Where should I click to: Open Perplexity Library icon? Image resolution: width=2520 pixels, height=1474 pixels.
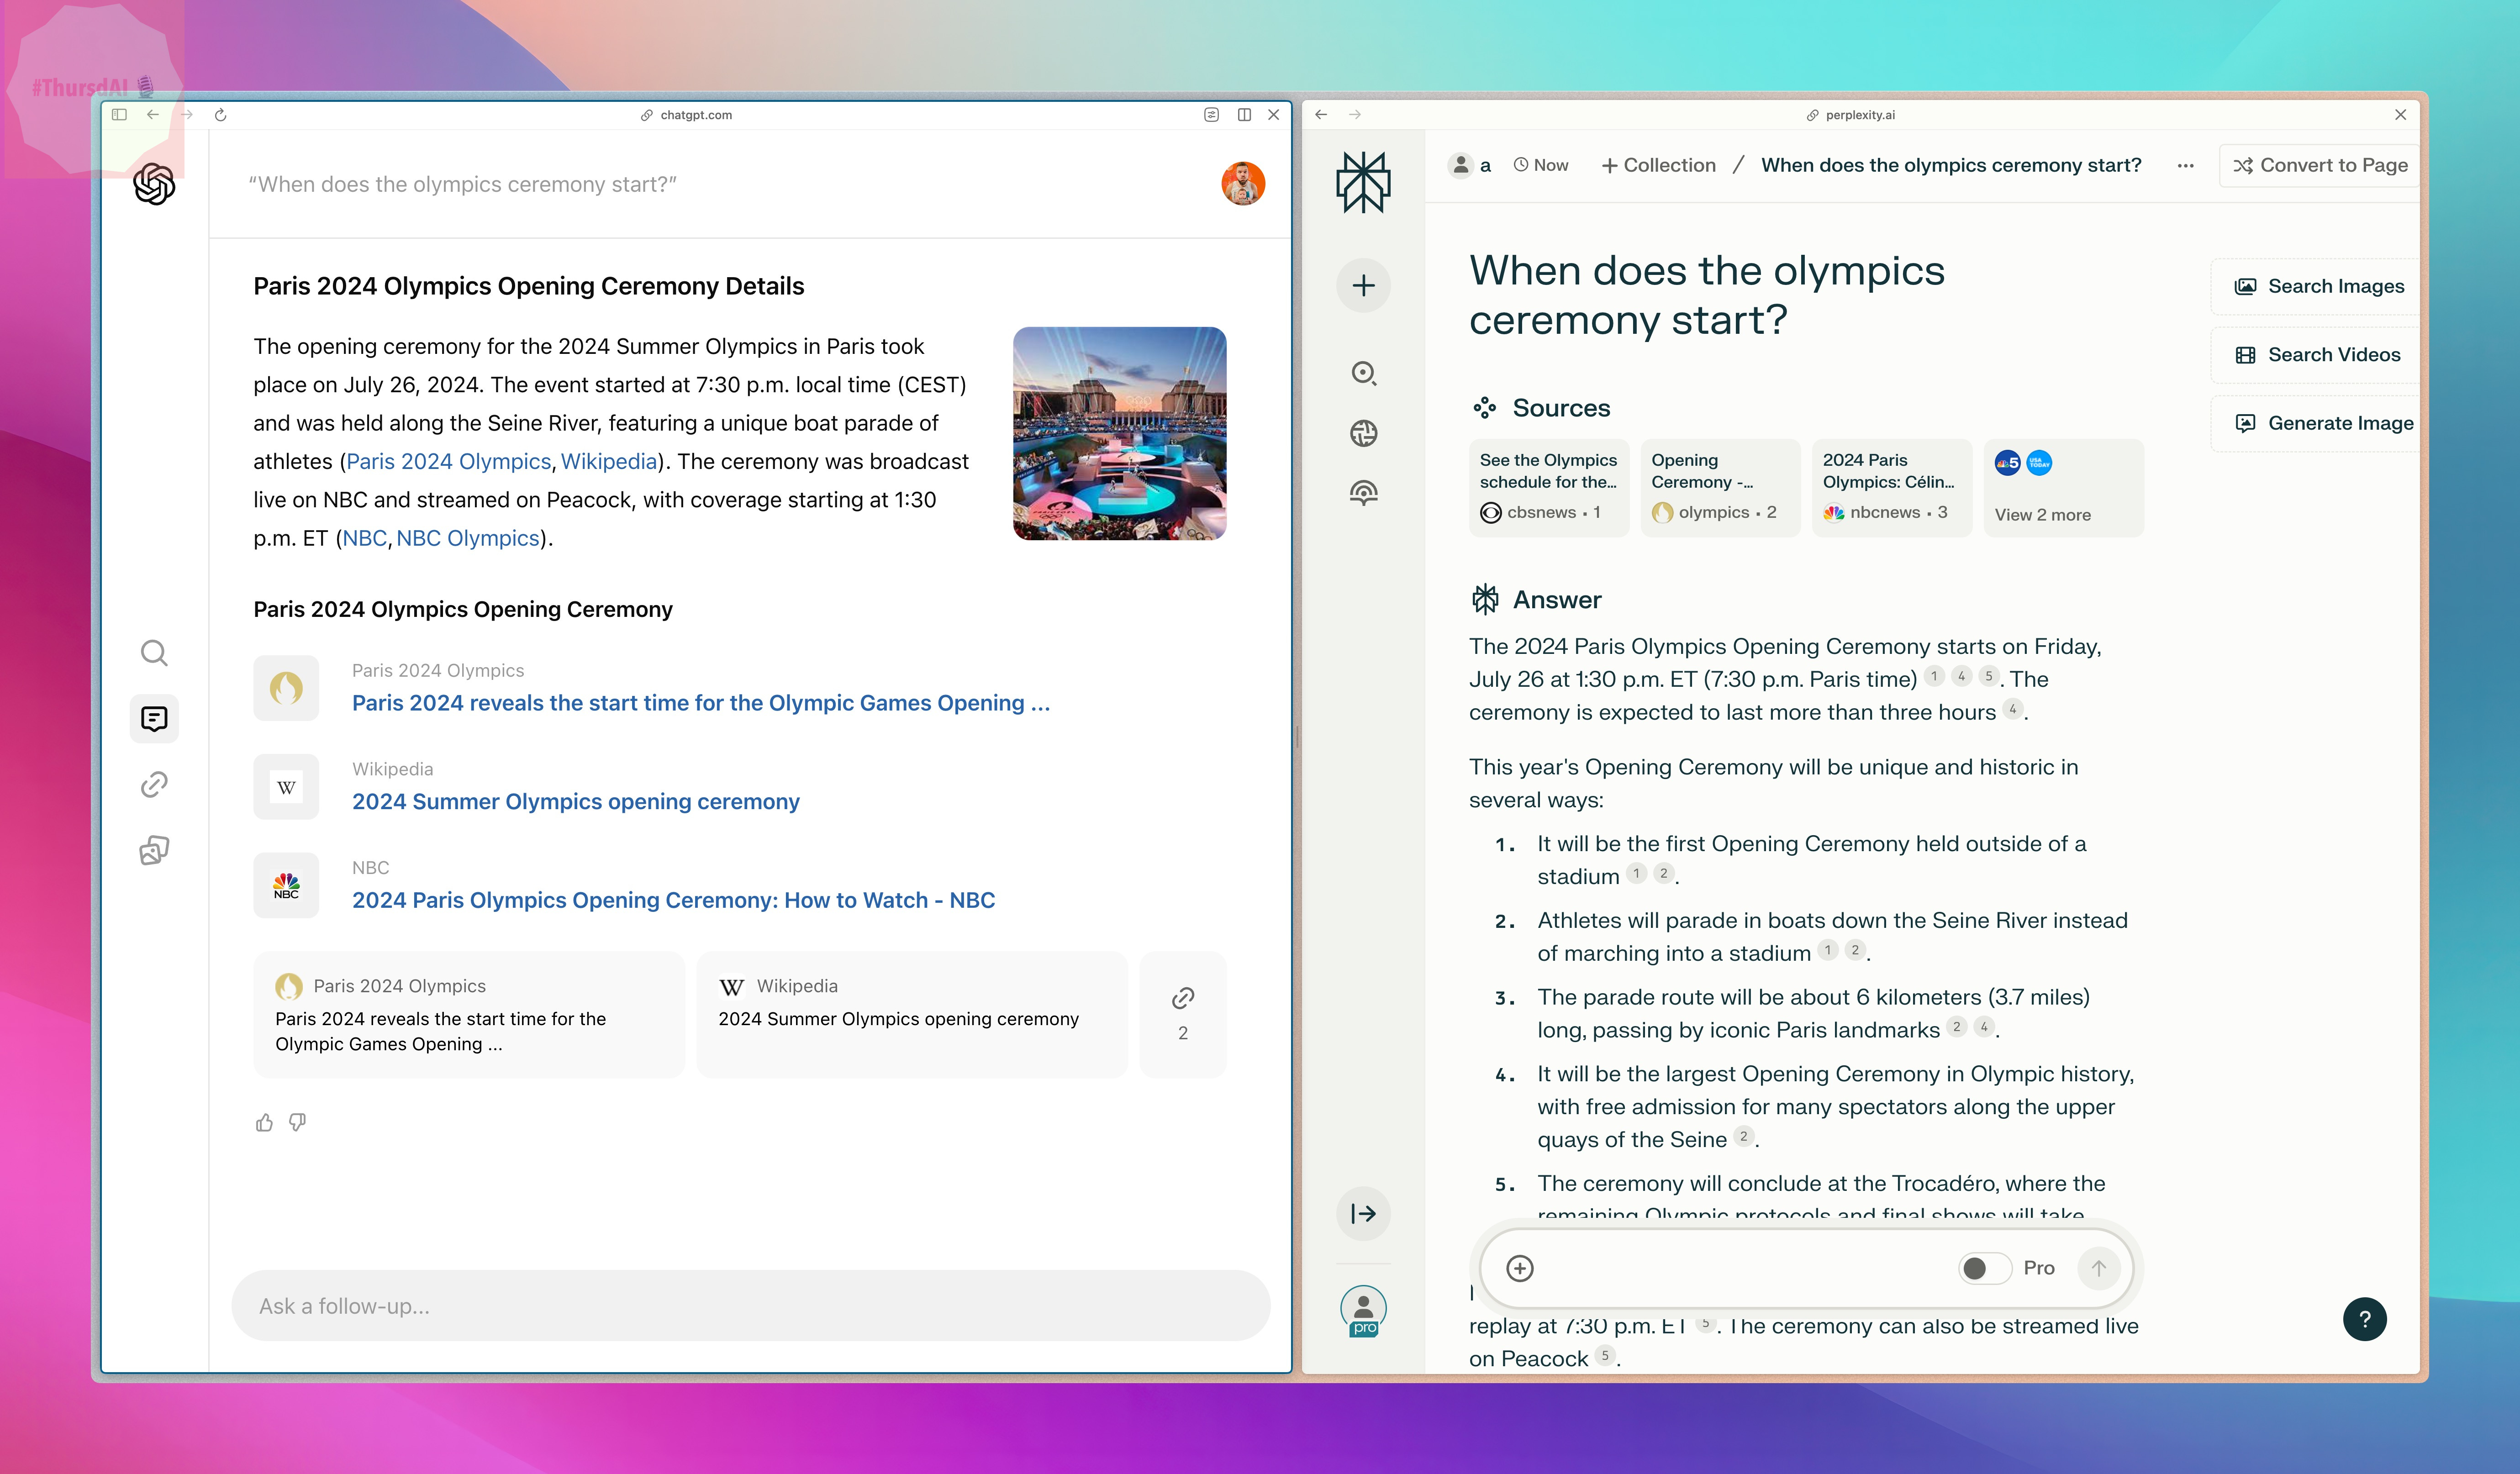(1363, 493)
